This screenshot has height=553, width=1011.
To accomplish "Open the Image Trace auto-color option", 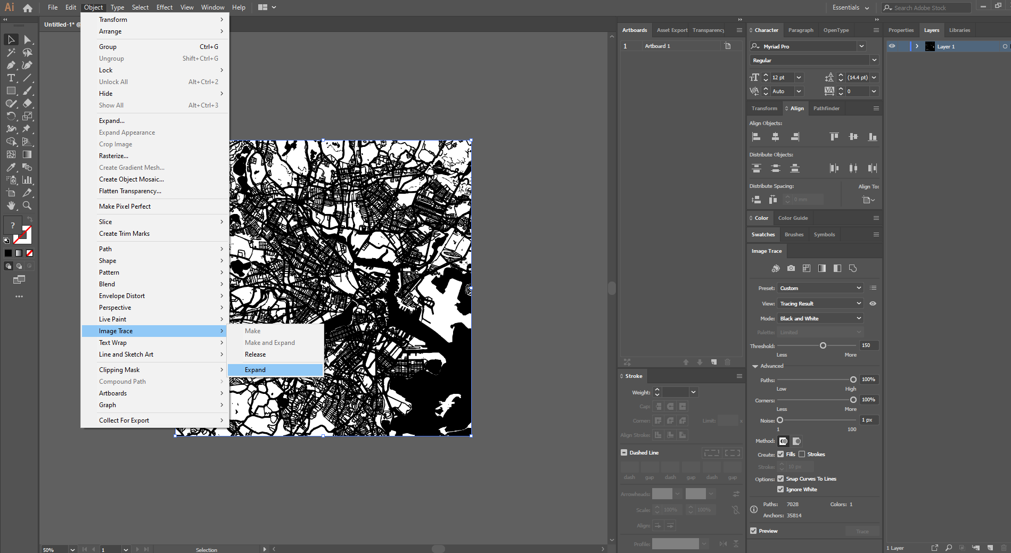I will point(776,268).
